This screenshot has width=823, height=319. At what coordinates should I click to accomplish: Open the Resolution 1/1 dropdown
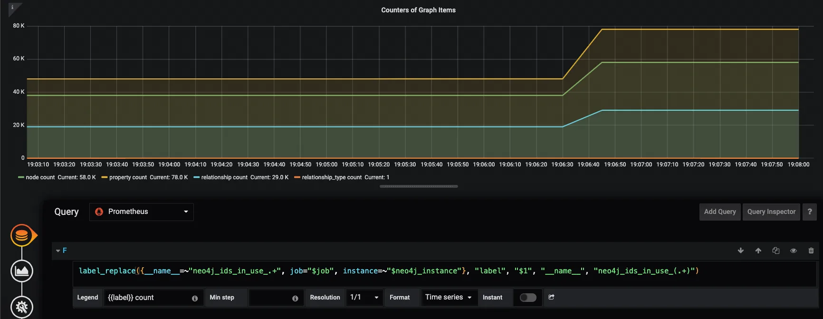[x=364, y=298]
